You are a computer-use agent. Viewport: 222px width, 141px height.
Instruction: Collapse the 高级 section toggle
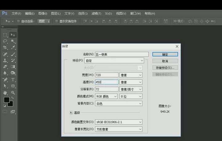click(71, 113)
